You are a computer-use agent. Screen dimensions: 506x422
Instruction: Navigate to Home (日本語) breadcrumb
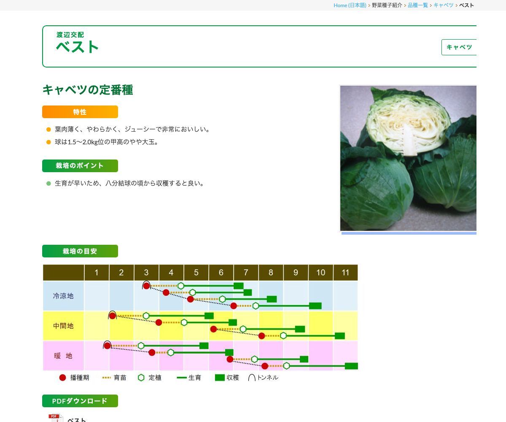coord(350,5)
